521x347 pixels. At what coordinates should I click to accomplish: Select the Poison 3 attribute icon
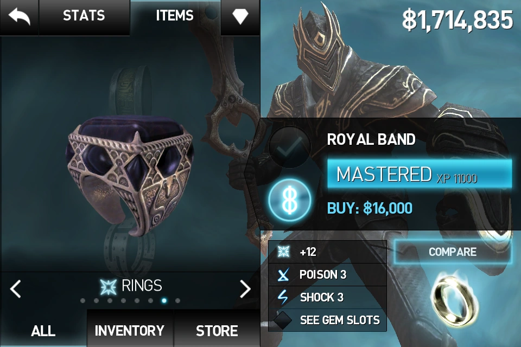[283, 274]
